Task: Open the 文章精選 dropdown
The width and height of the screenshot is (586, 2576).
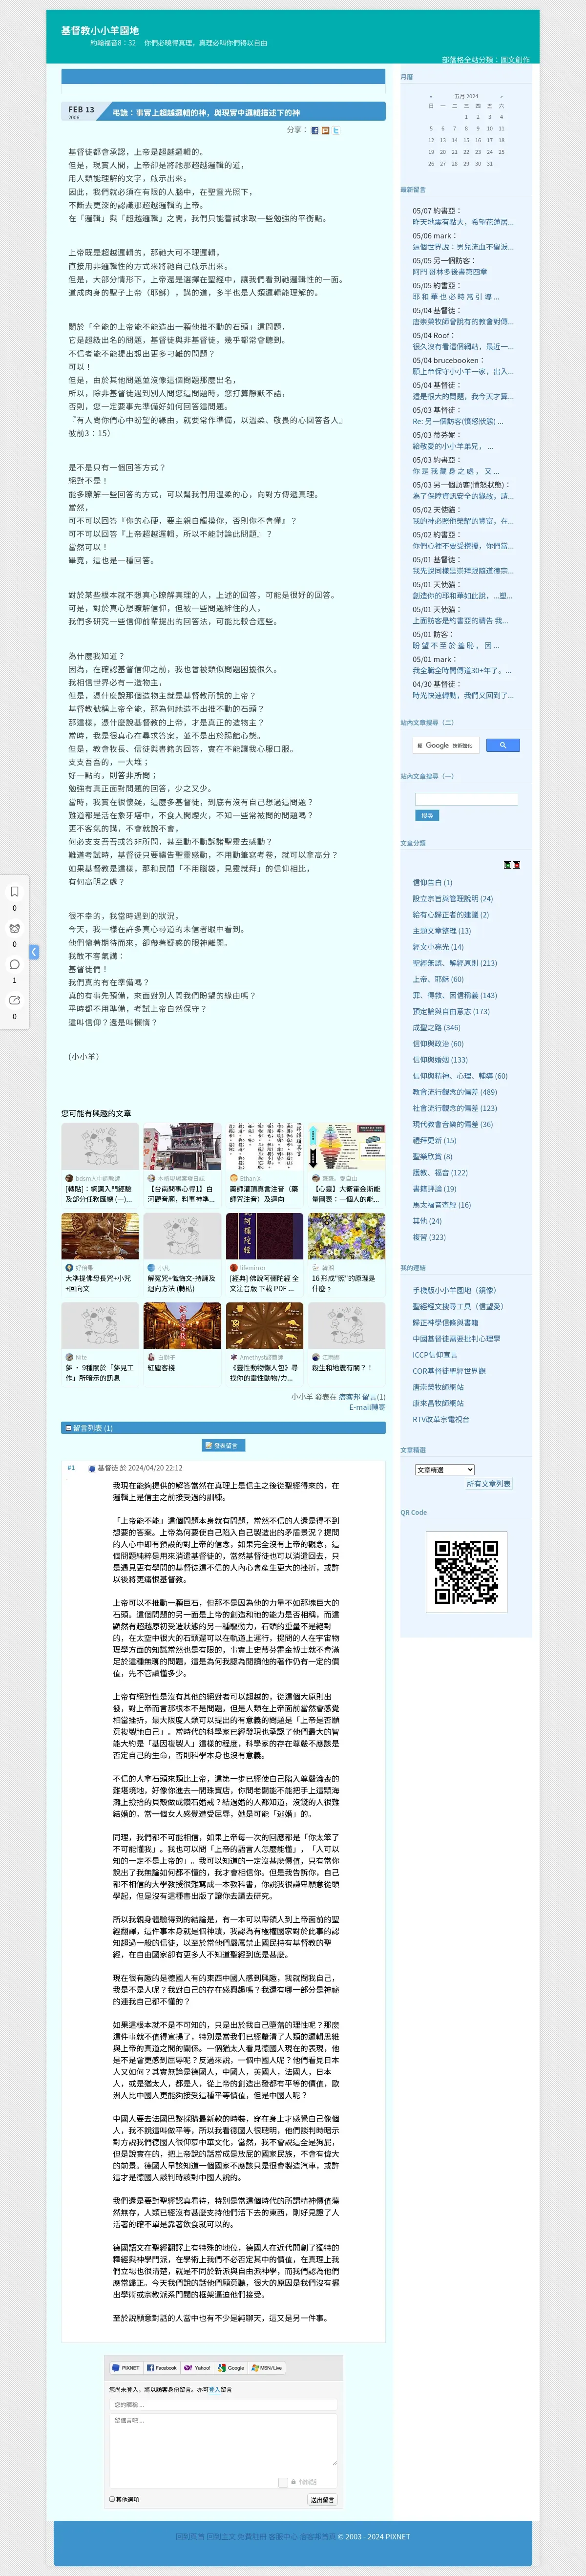Action: pos(445,1469)
